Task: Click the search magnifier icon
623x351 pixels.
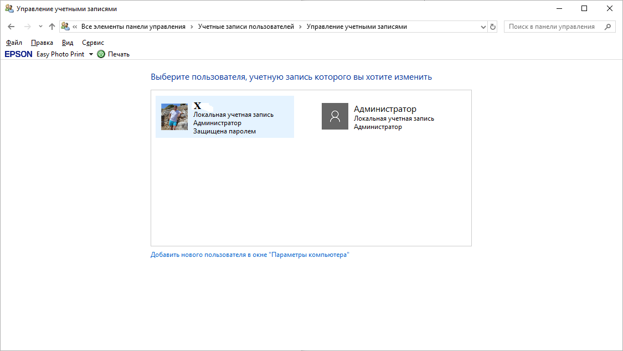Action: [x=607, y=27]
